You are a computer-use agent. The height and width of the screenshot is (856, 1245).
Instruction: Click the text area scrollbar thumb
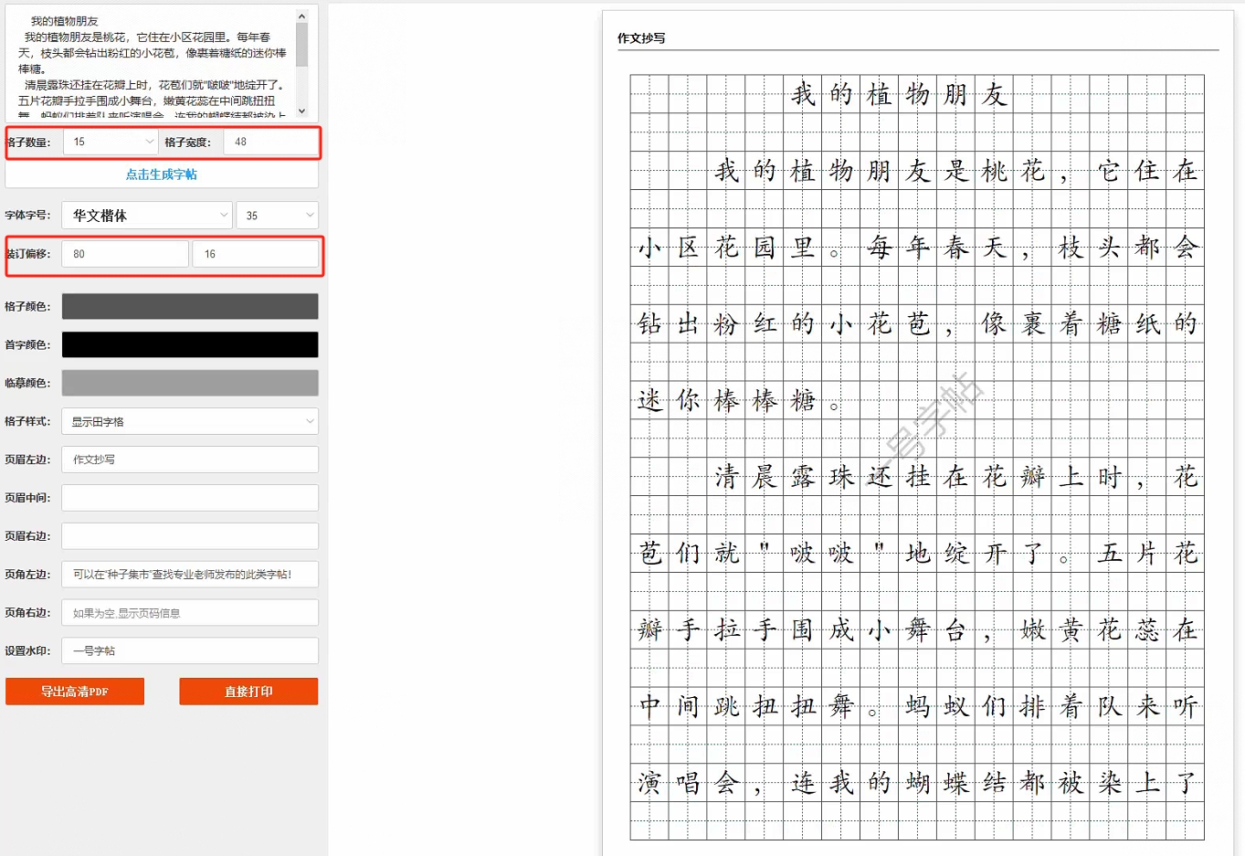(x=302, y=45)
